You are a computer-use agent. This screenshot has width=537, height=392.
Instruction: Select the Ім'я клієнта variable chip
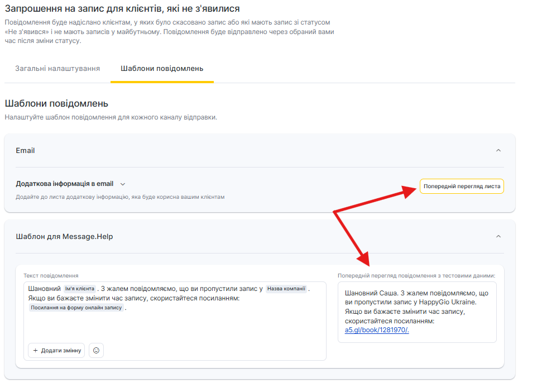pos(80,289)
